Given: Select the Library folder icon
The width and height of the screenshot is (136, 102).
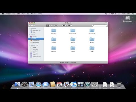Looking at the screenshot, I should (54, 39).
